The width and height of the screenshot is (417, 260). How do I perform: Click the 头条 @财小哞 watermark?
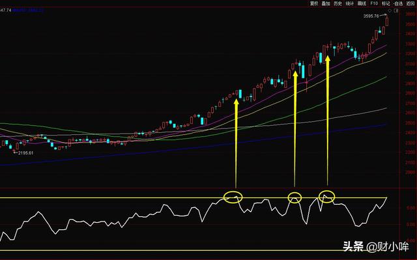click(376, 246)
